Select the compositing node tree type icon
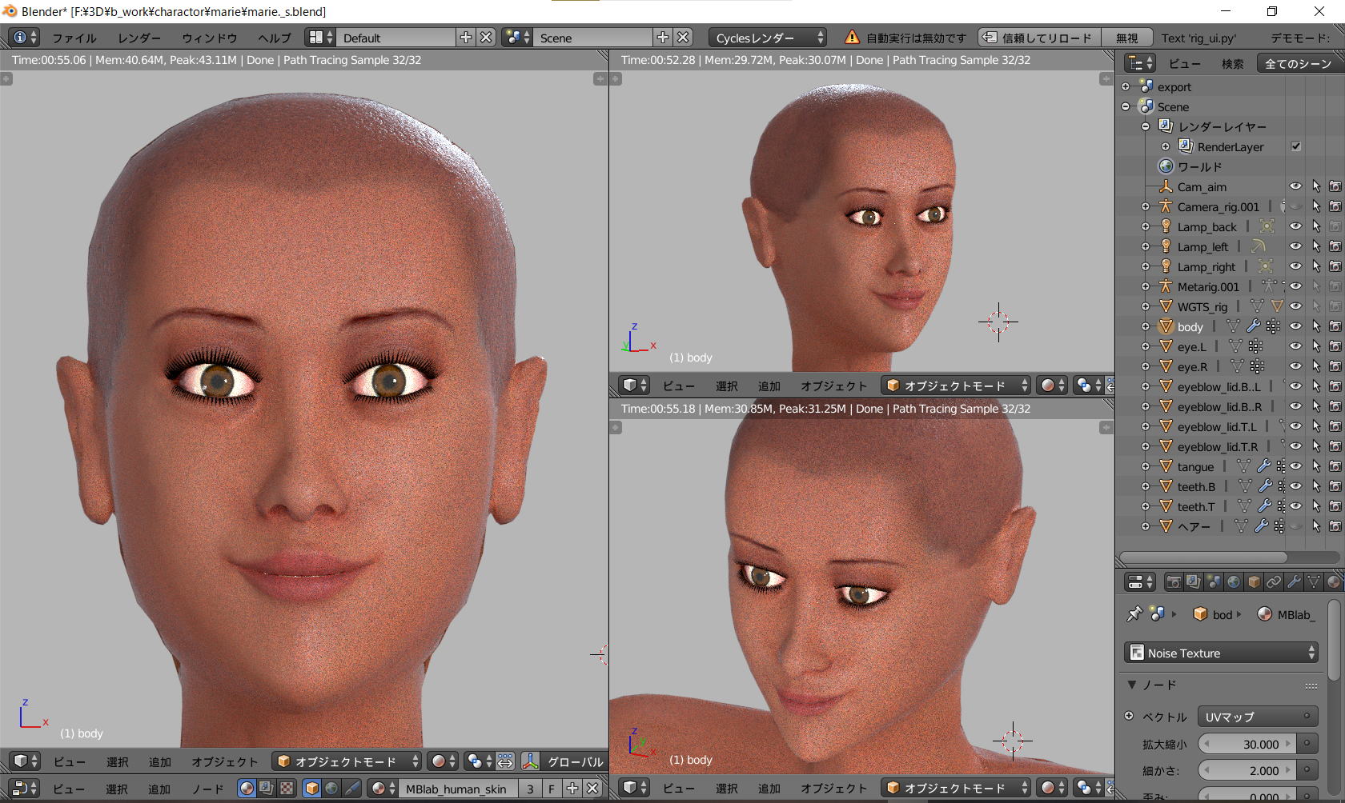The width and height of the screenshot is (1345, 803). pyautogui.click(x=267, y=789)
